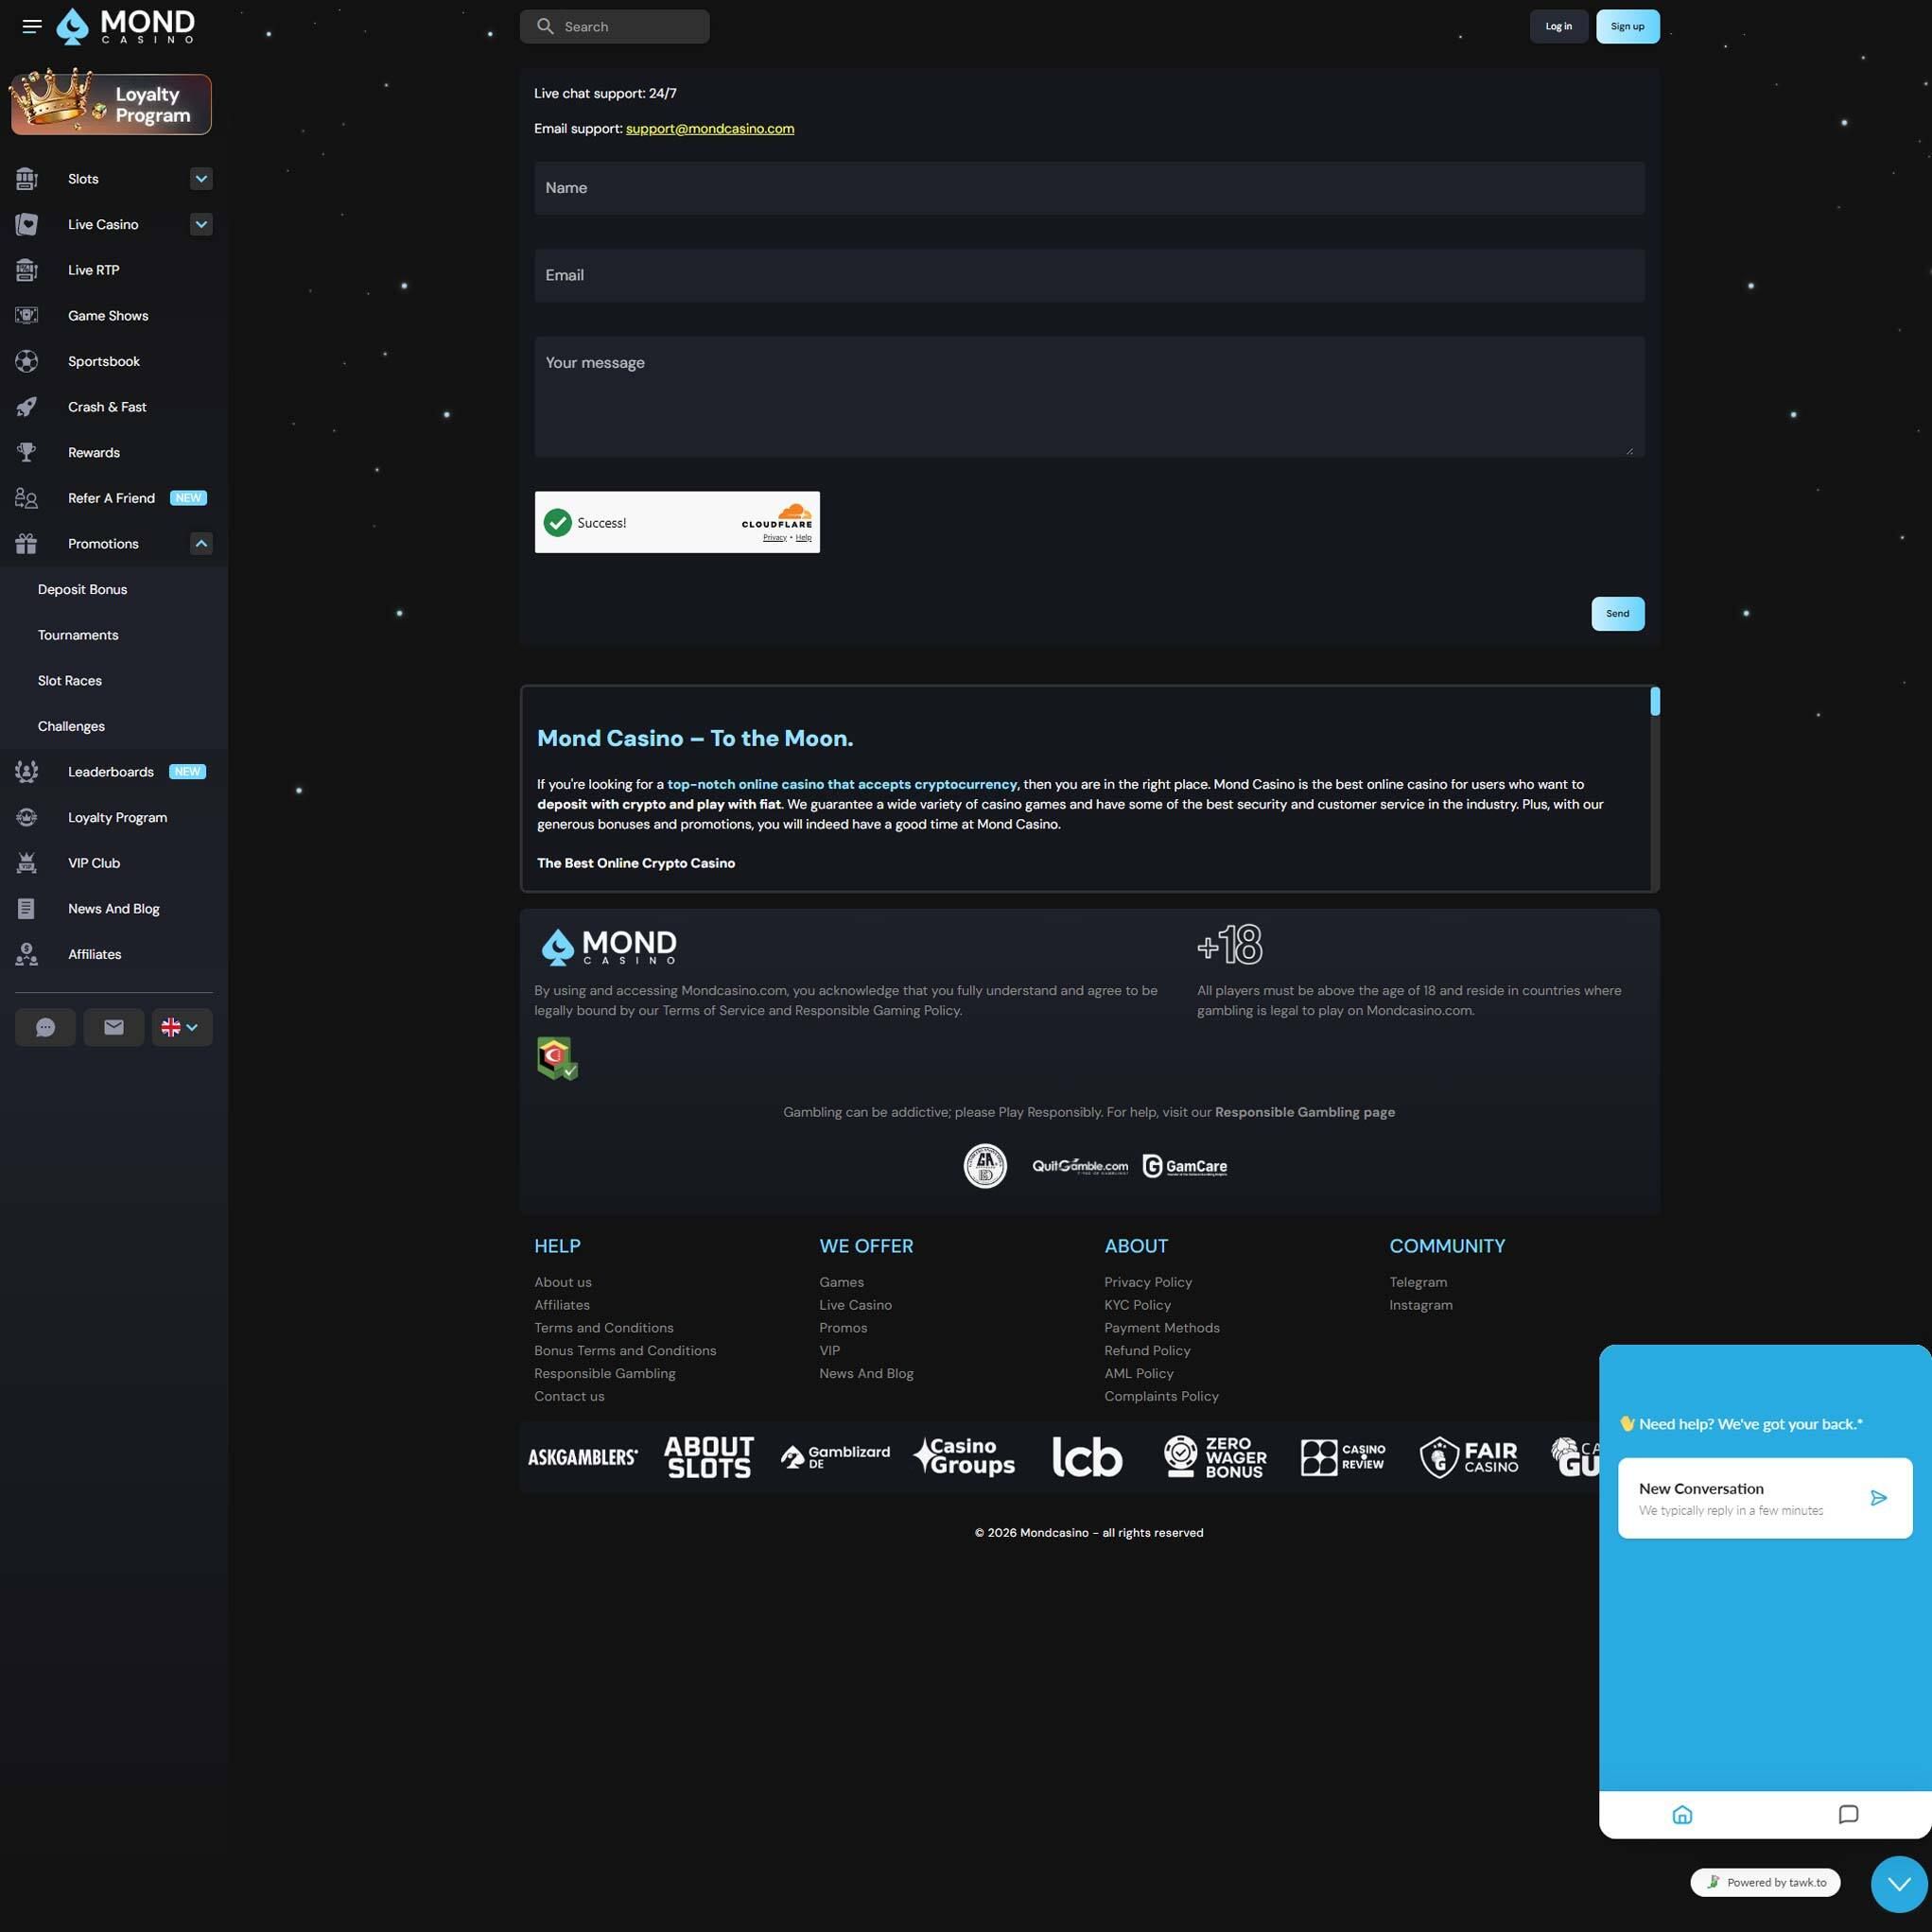Click the Crash & Fast rocket icon
This screenshot has height=1932, width=1932.
tap(27, 407)
